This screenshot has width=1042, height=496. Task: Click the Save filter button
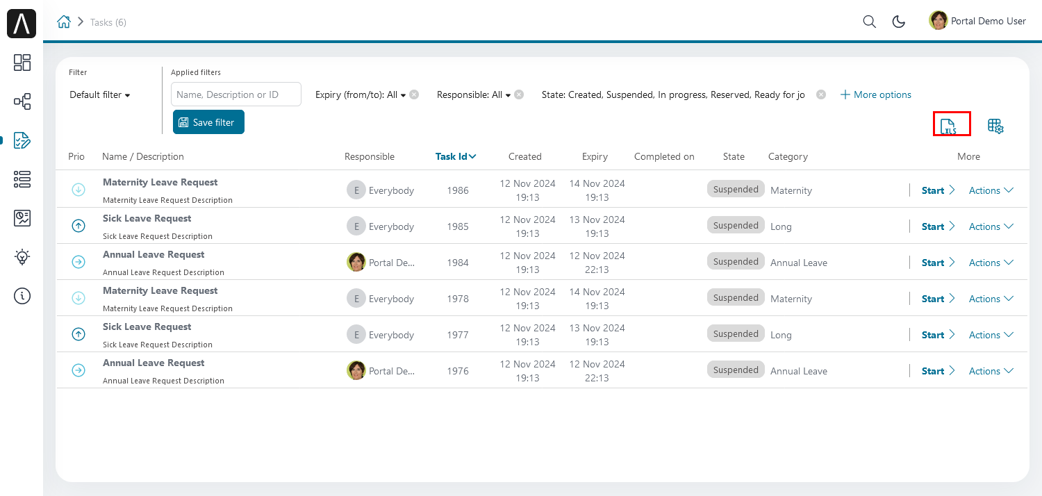(x=208, y=122)
